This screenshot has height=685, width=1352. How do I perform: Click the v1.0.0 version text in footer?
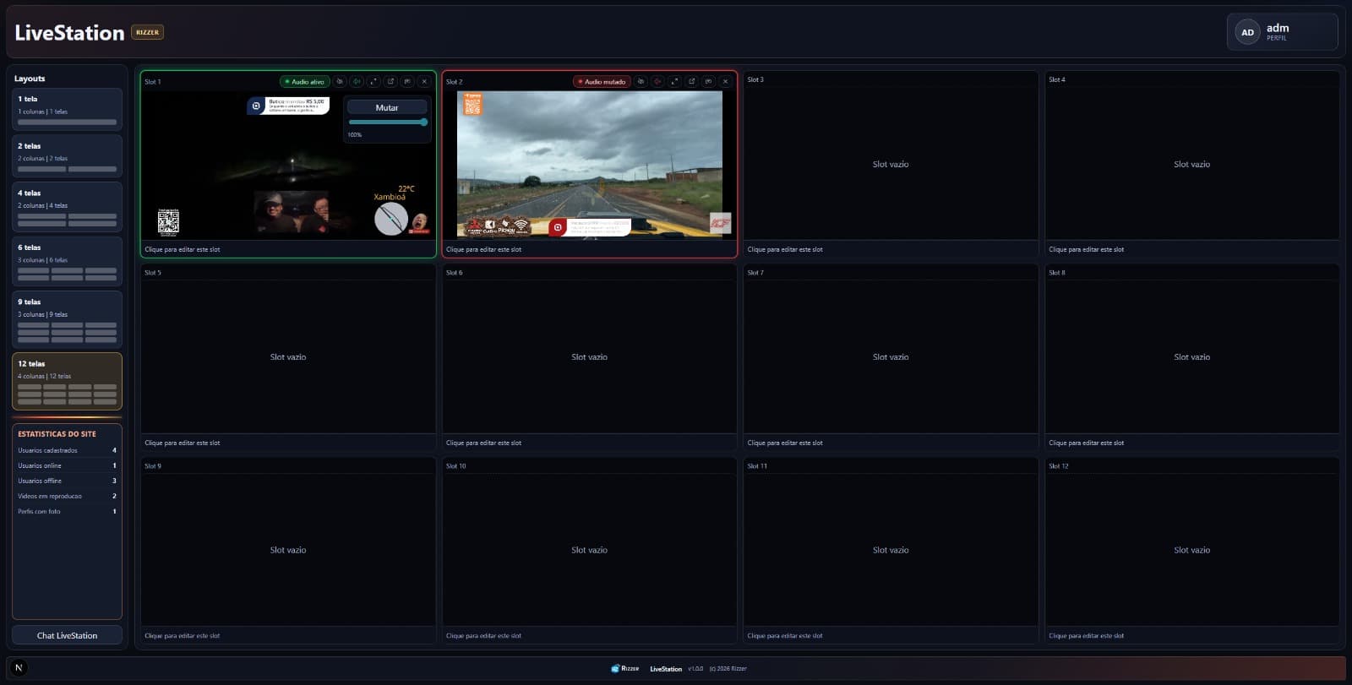[x=695, y=669]
